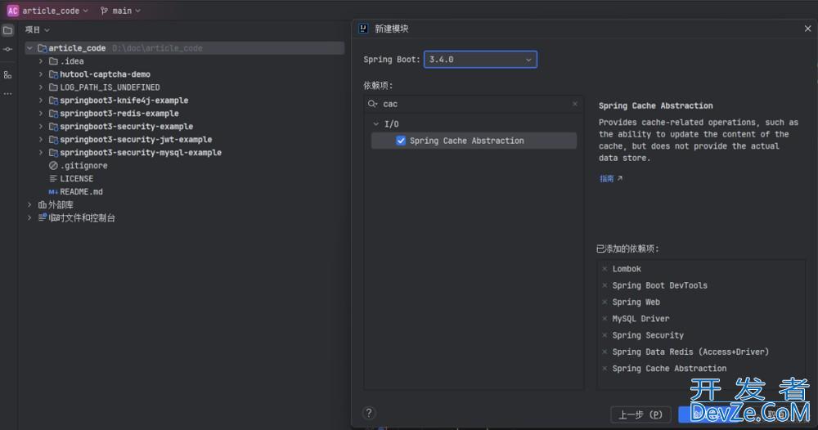Open article_code project dropdown
This screenshot has height=430, width=818.
pos(56,11)
